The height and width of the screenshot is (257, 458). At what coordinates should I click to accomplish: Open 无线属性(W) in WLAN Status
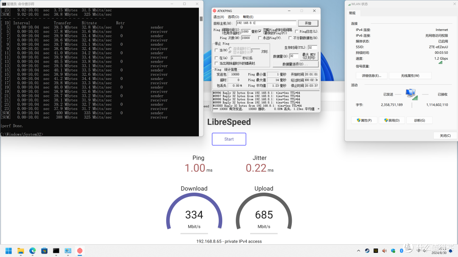410,75
